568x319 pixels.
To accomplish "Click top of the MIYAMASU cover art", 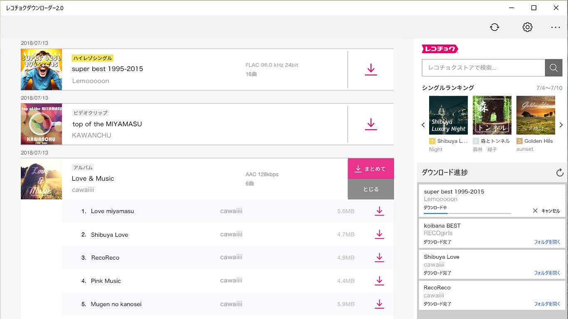I will [x=41, y=124].
